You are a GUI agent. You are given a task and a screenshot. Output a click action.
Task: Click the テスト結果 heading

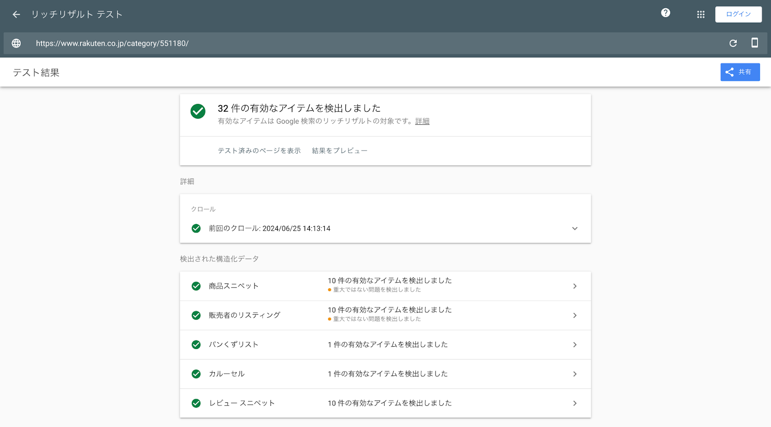36,73
